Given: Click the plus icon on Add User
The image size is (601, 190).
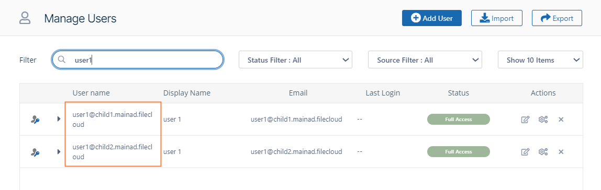Looking at the screenshot, I should pyautogui.click(x=416, y=18).
